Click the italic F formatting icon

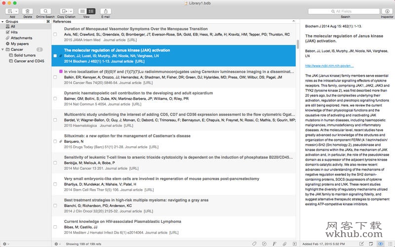click(x=275, y=244)
